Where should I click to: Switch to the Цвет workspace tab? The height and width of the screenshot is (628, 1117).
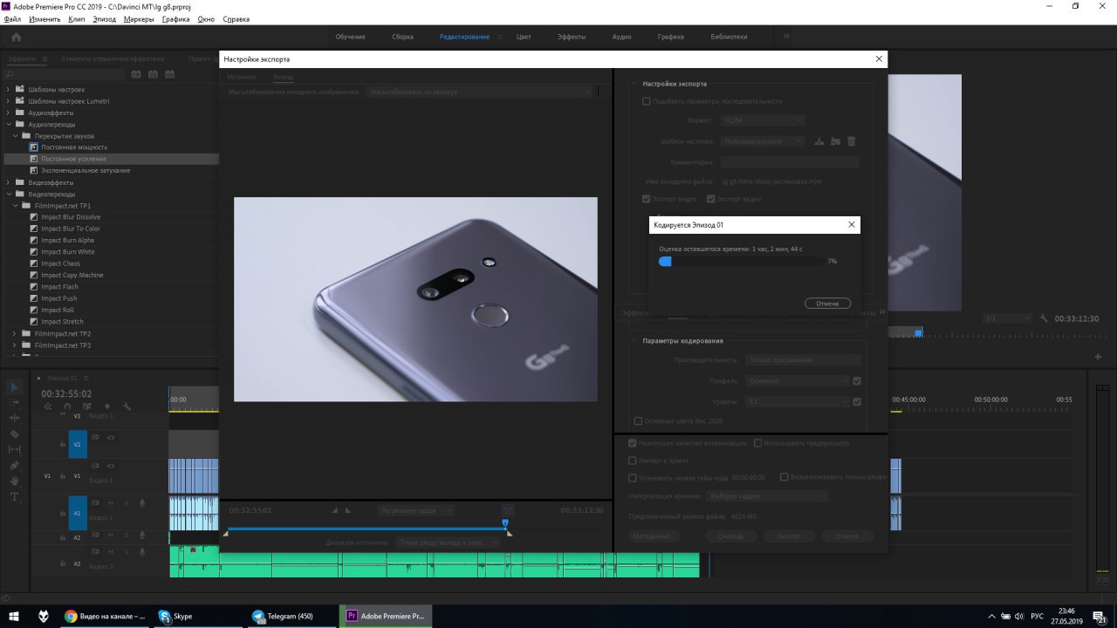tap(524, 37)
